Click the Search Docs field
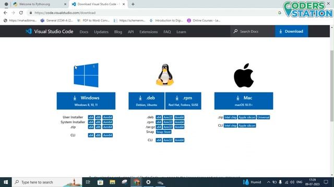This screenshot has height=187, width=334. [253, 31]
